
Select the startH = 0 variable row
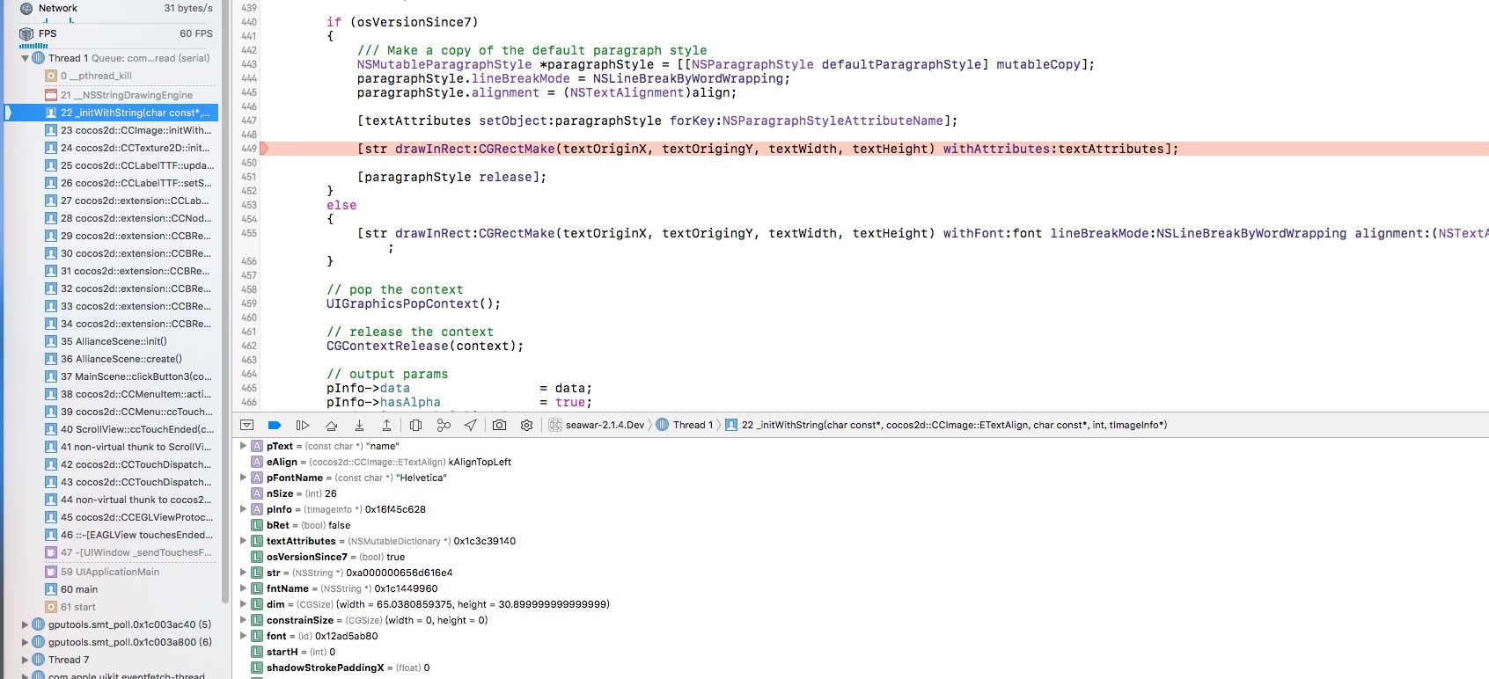(x=861, y=652)
